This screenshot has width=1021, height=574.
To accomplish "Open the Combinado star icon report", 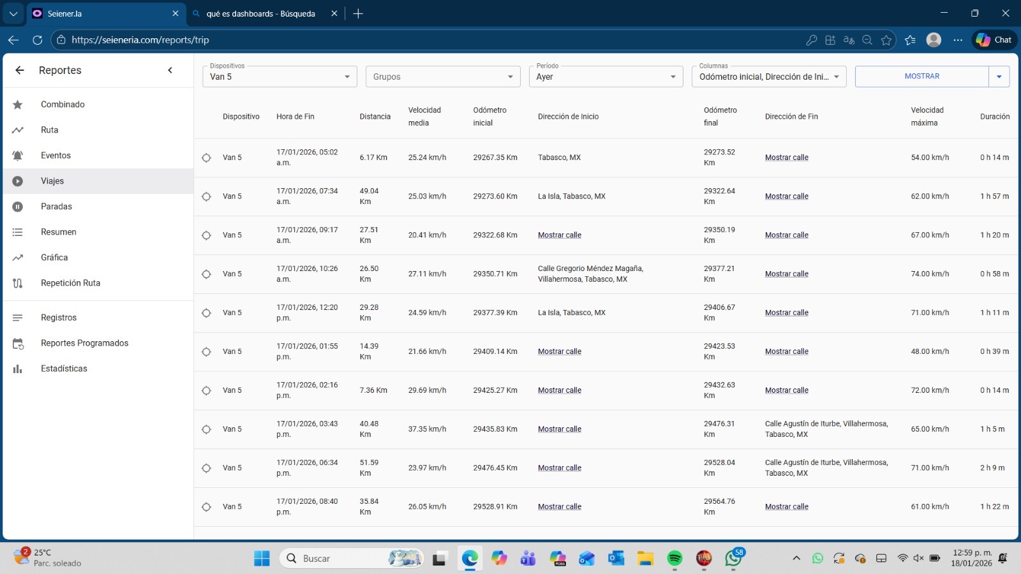I will [18, 105].
